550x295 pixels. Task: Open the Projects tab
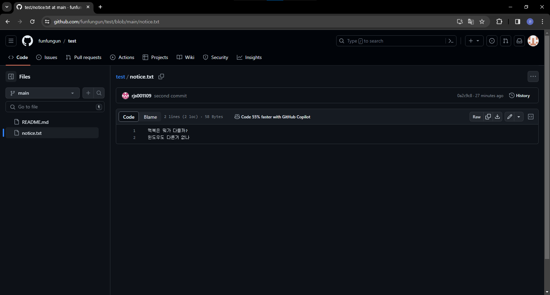point(155,57)
